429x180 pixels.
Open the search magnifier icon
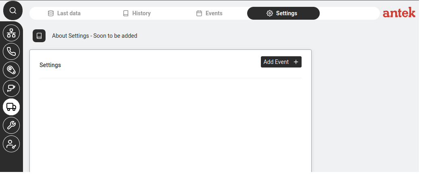pos(12,10)
